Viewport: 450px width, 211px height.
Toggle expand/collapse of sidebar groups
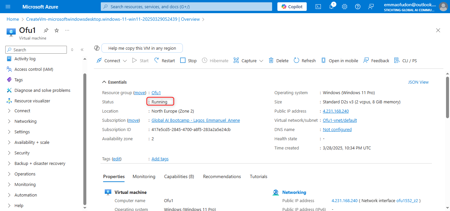[x=72, y=50]
